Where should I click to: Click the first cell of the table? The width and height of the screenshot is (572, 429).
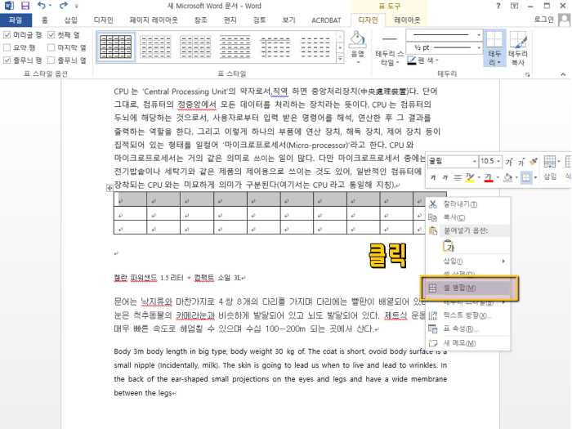[x=130, y=200]
